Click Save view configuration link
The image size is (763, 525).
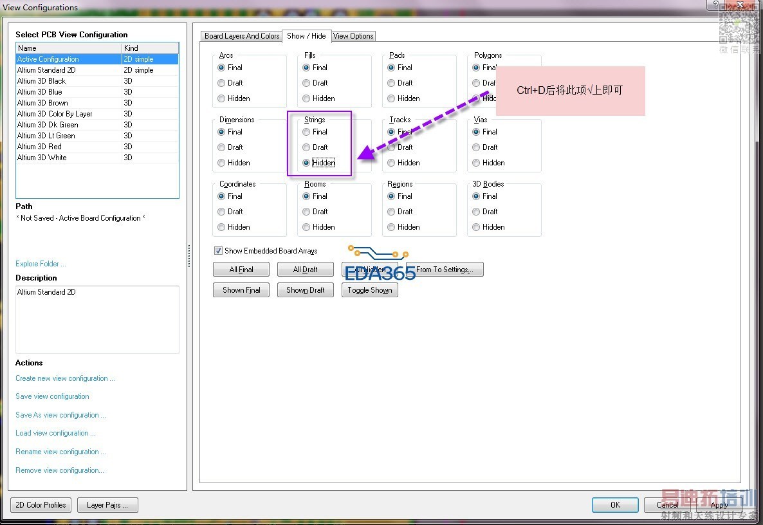point(52,396)
